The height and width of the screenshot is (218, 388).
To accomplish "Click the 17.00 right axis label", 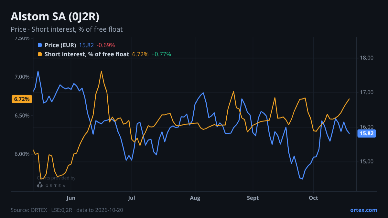I will 367,93.
